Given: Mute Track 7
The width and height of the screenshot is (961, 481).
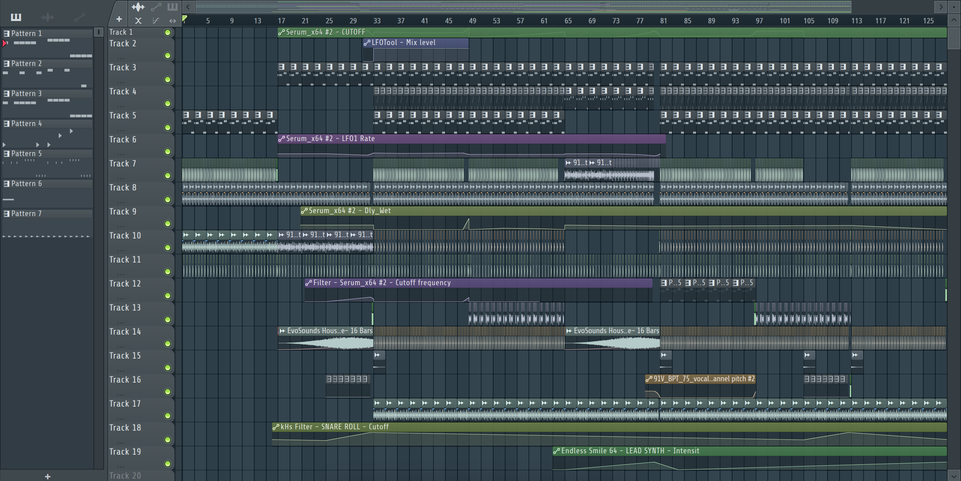Looking at the screenshot, I should 168,175.
